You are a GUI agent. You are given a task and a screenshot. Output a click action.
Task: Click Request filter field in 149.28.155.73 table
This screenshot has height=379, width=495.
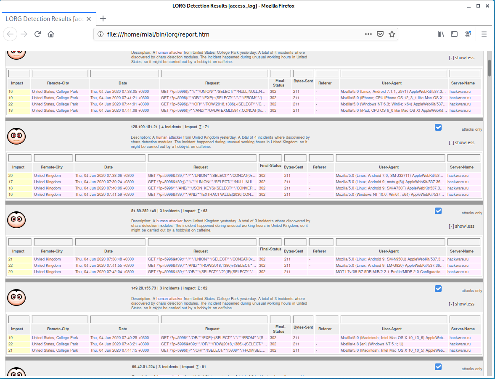(214, 319)
